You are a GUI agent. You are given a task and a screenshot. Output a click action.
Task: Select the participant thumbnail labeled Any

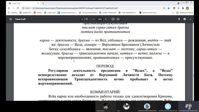[x=126, y=106]
